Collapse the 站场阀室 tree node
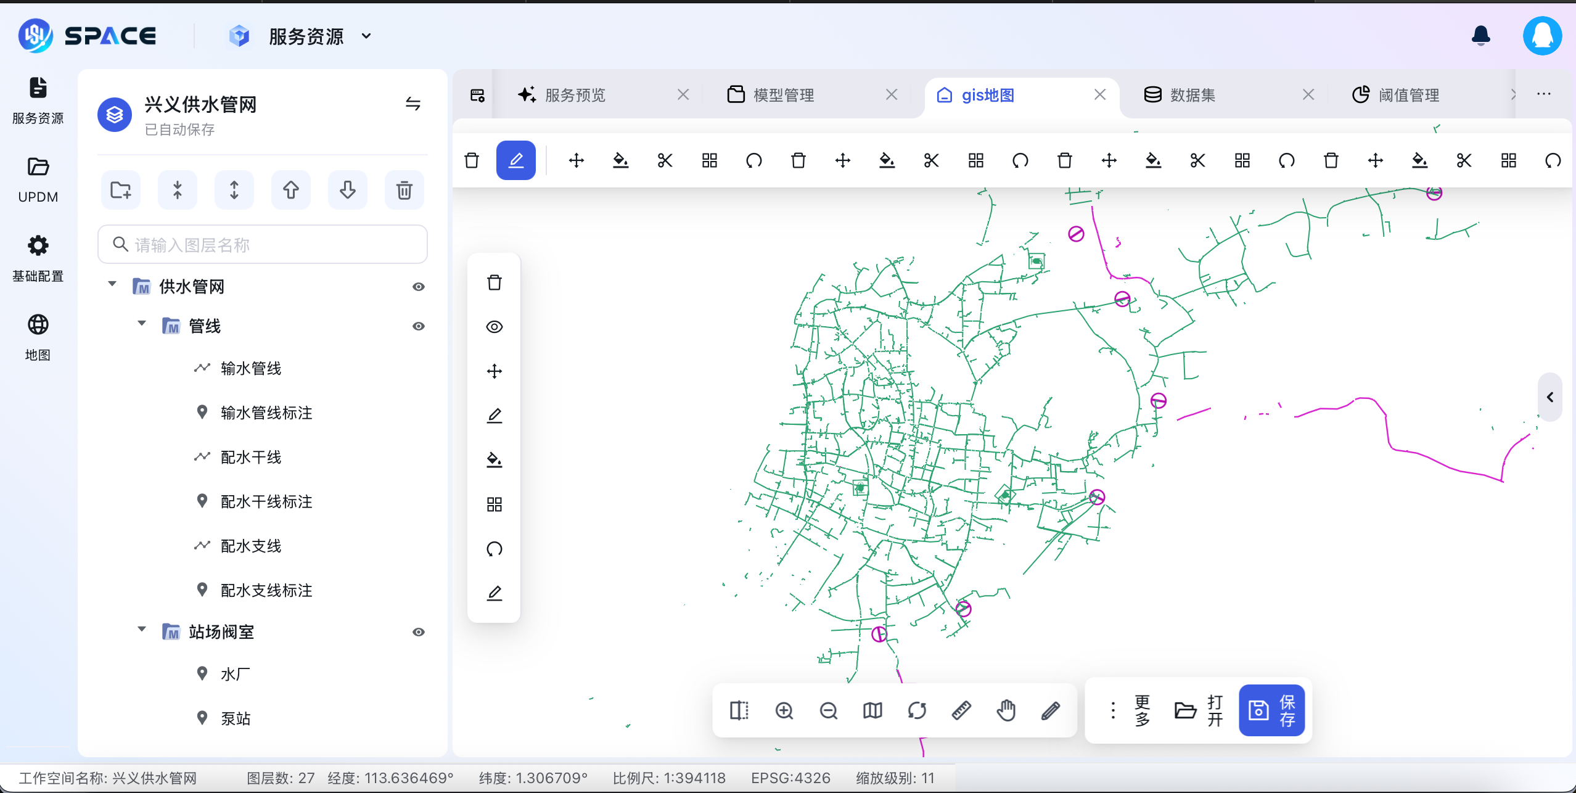Viewport: 1576px width, 793px height. tap(142, 630)
